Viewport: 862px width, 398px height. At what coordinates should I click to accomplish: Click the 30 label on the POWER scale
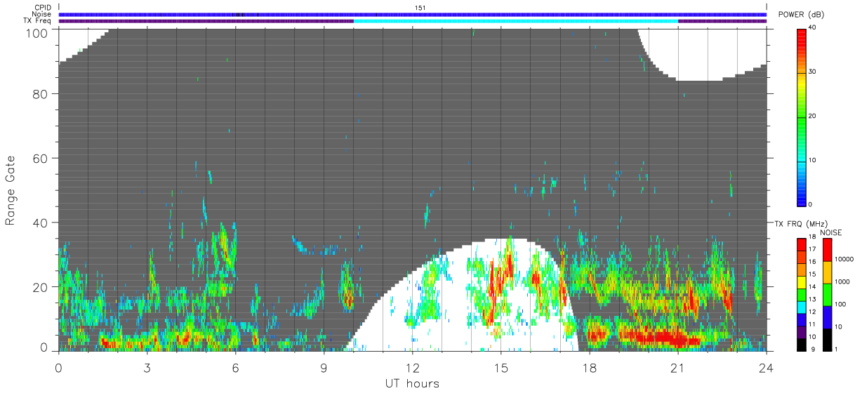pyautogui.click(x=814, y=72)
